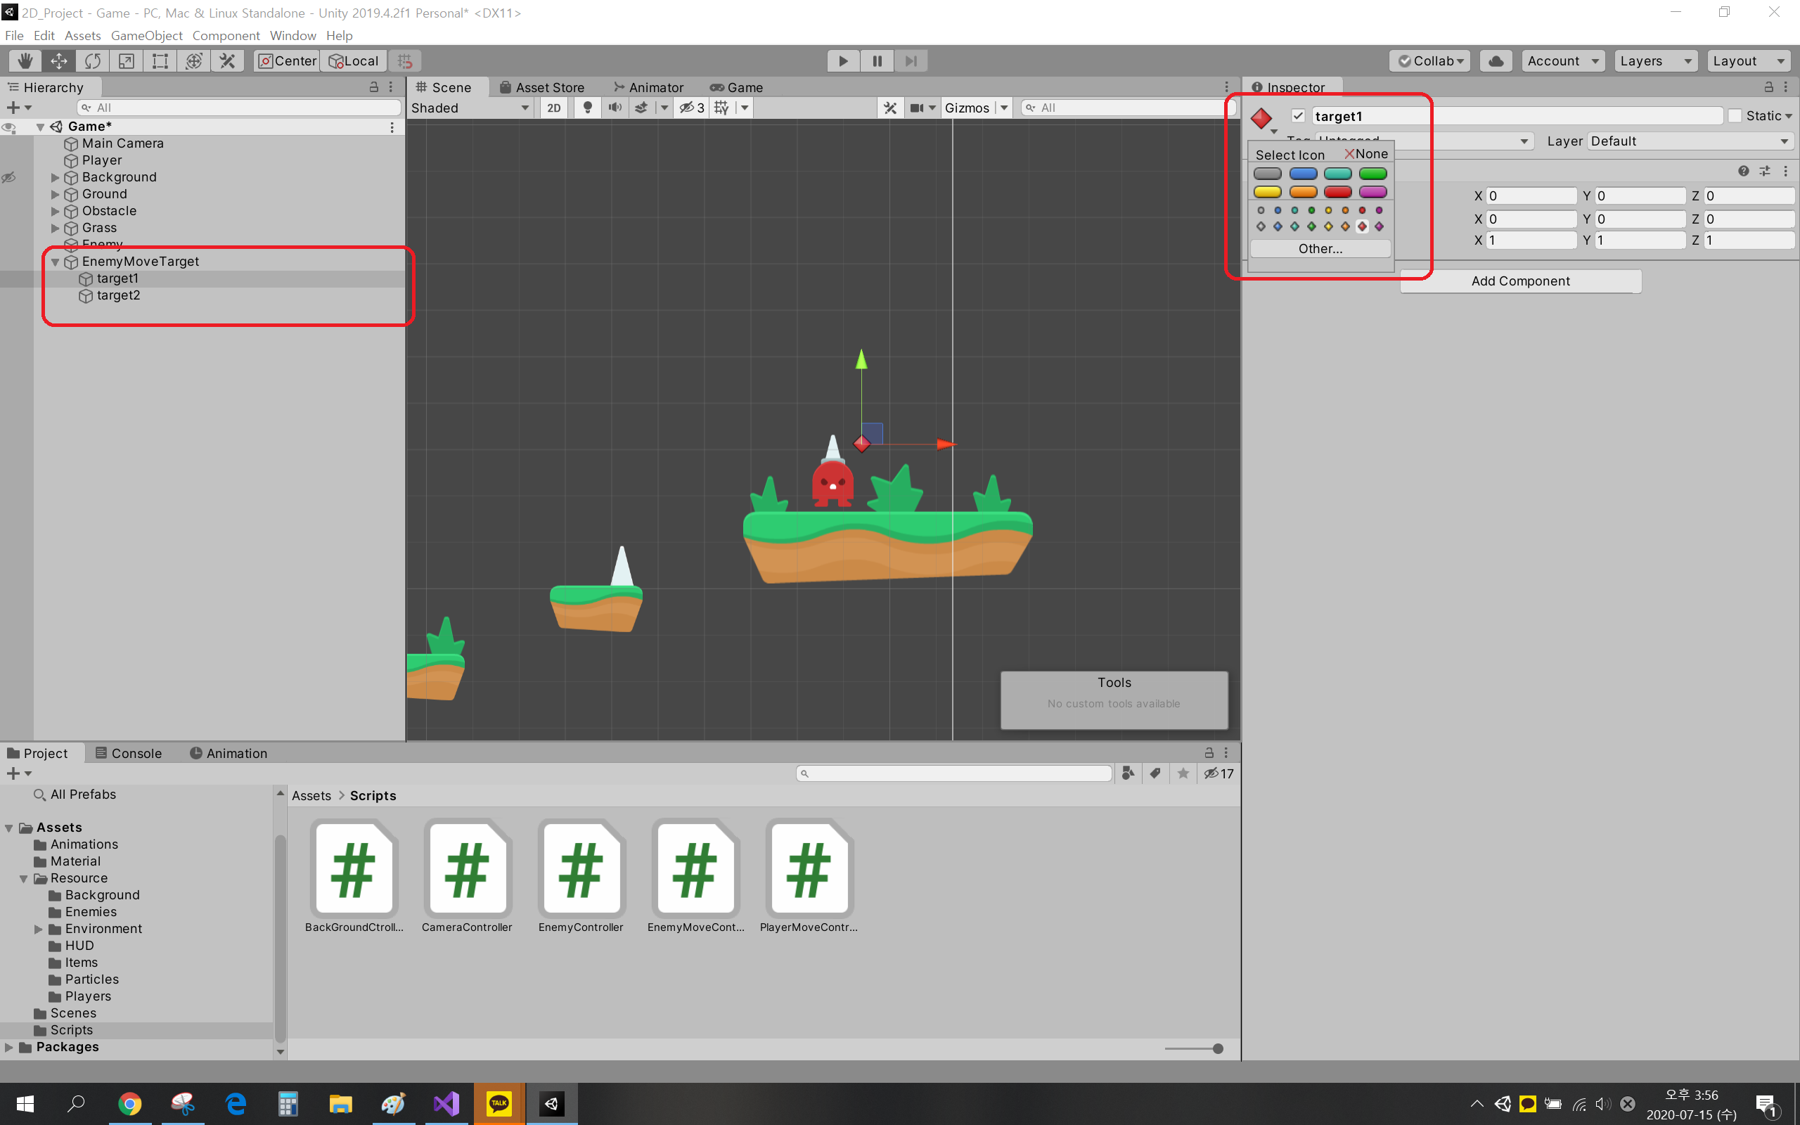Collapse the EnemyMoveTarget tree item
1800x1125 pixels.
pos(55,262)
